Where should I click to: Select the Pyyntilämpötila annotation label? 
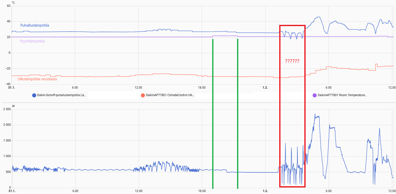click(32, 41)
